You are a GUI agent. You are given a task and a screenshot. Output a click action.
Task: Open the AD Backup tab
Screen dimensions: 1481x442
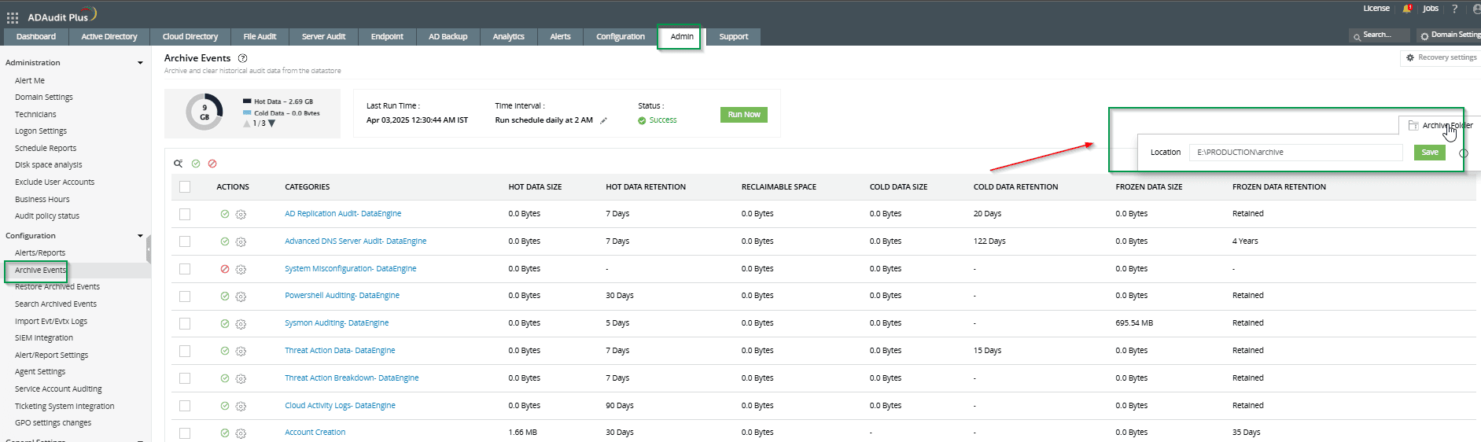448,37
